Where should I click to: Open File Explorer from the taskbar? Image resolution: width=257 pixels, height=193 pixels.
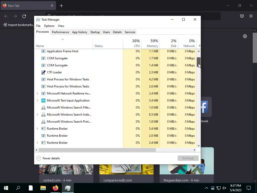pos(43,188)
